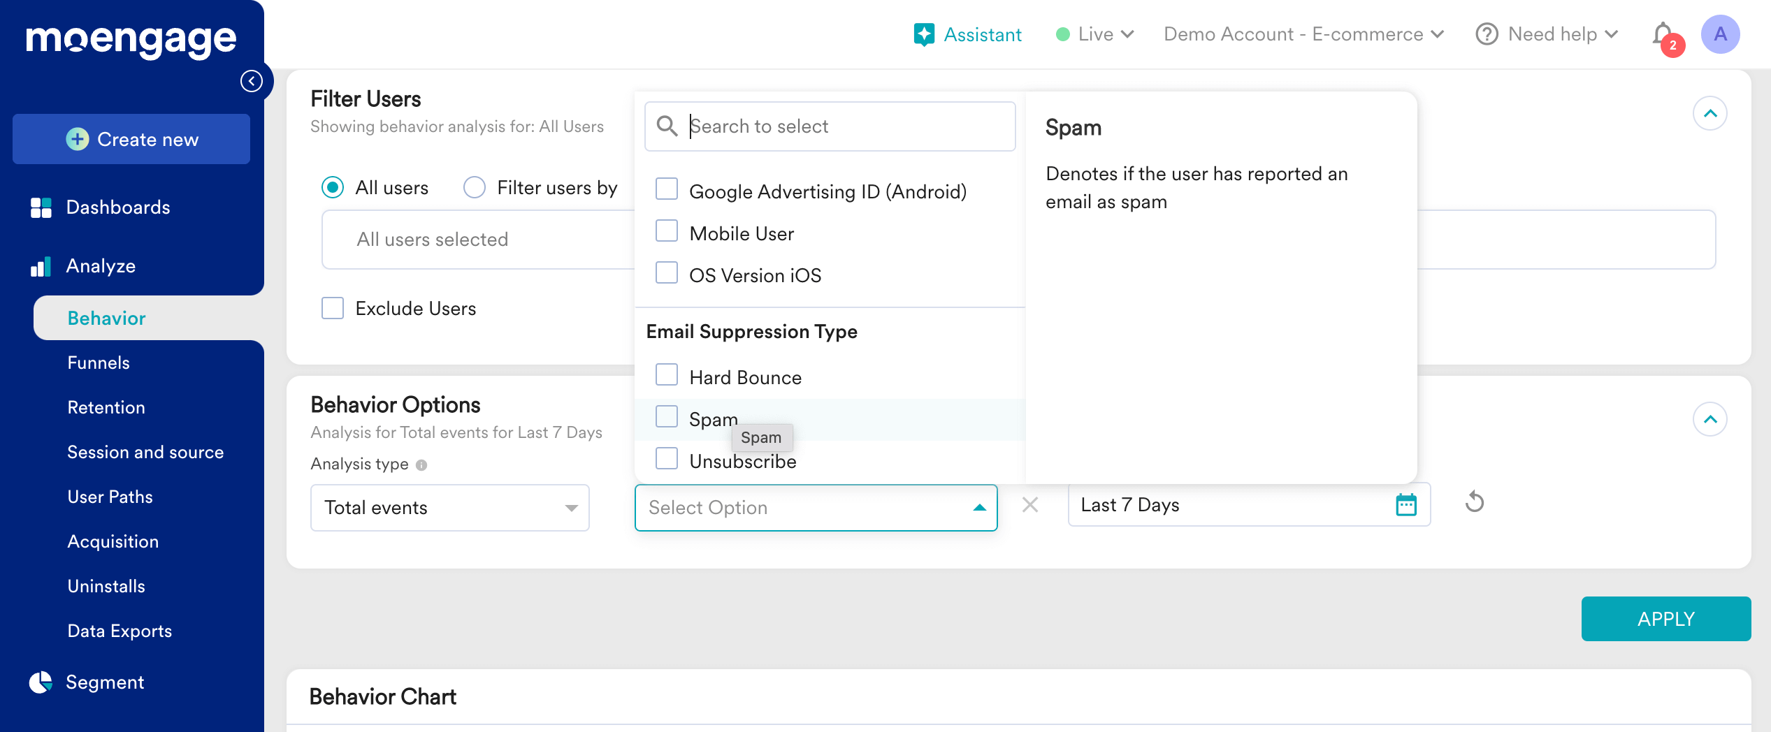Image resolution: width=1771 pixels, height=732 pixels.
Task: Click the Assistant sparkle icon
Action: pyautogui.click(x=924, y=34)
